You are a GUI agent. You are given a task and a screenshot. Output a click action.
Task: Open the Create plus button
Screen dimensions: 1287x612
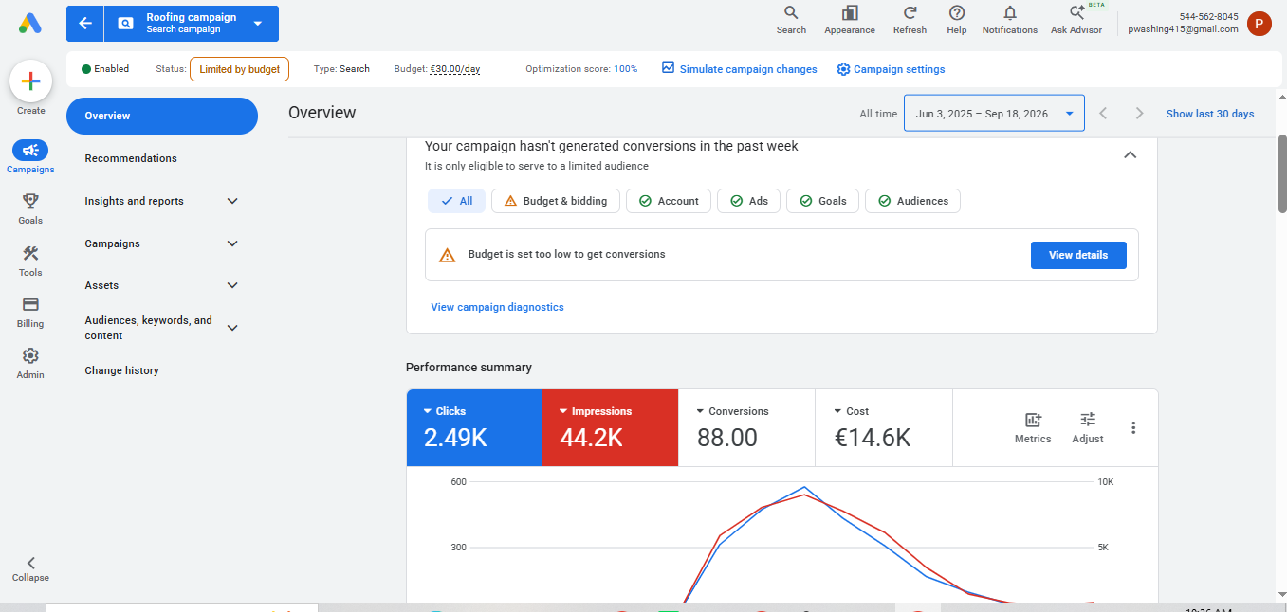[x=30, y=81]
